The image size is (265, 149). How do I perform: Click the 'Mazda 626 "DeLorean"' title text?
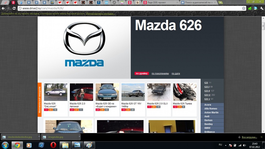(50, 105)
